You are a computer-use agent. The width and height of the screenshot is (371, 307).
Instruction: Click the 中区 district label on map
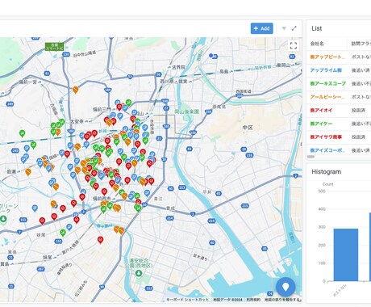point(248,128)
